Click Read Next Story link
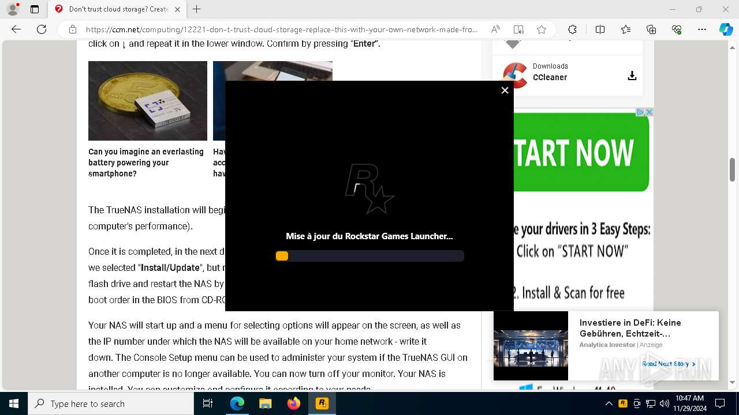 point(669,364)
